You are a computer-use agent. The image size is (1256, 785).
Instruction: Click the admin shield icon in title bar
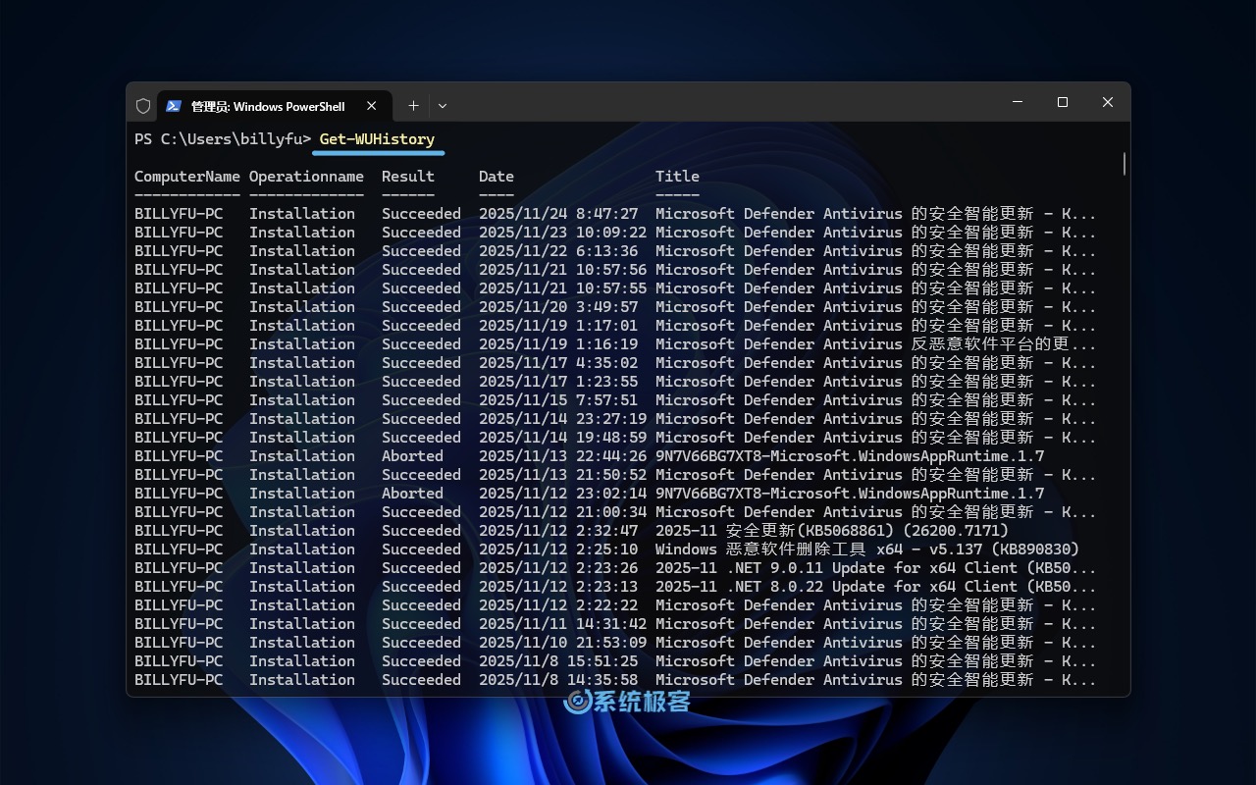coord(143,106)
